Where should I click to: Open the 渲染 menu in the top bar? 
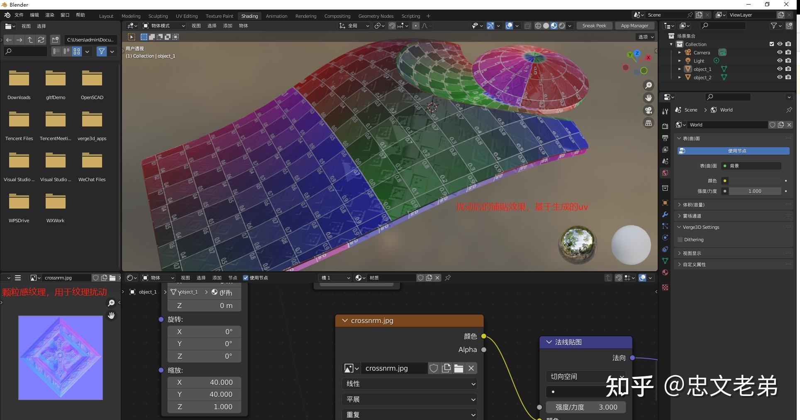click(50, 15)
